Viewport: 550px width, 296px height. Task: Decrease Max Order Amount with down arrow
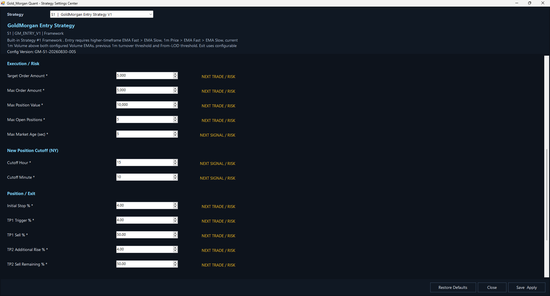175,92
